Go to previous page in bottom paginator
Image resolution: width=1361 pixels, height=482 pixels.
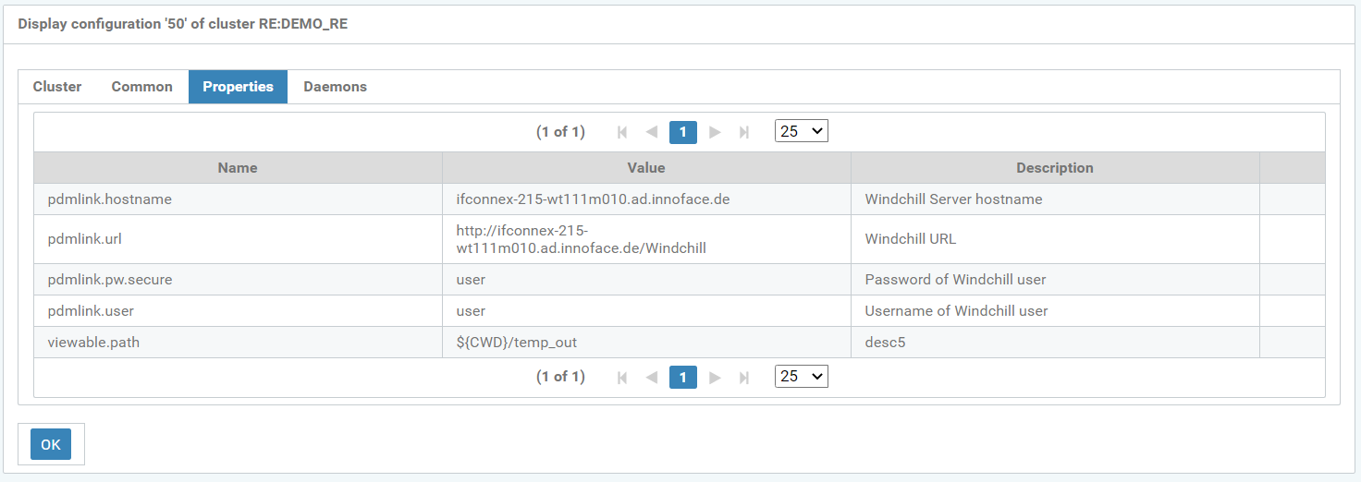(652, 377)
